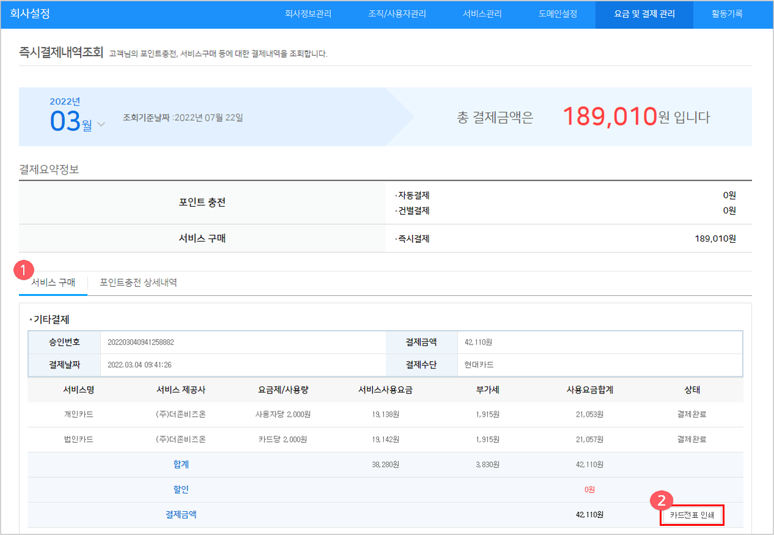Click the 2022년 year label
774x535 pixels.
65,101
